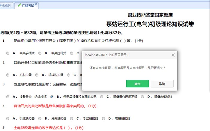This screenshot has height=131, width=210.
Task: Click selected option B 停电后设备没有及时放电
Action: click(52, 97)
